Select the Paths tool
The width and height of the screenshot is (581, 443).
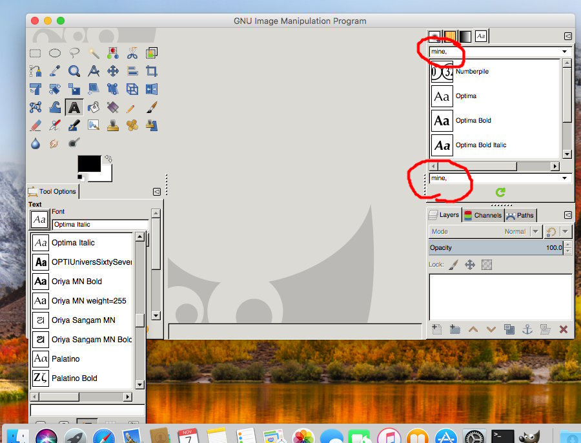tap(36, 71)
